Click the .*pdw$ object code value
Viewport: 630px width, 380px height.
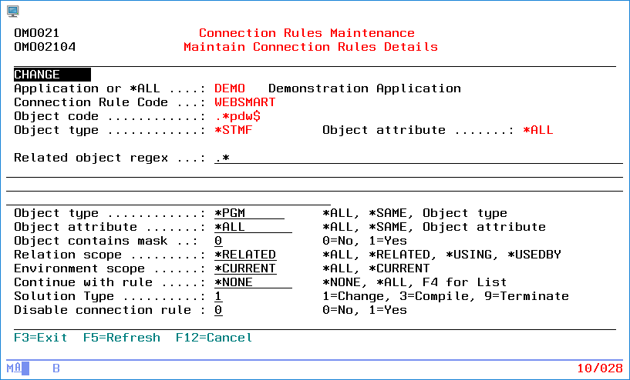click(238, 116)
